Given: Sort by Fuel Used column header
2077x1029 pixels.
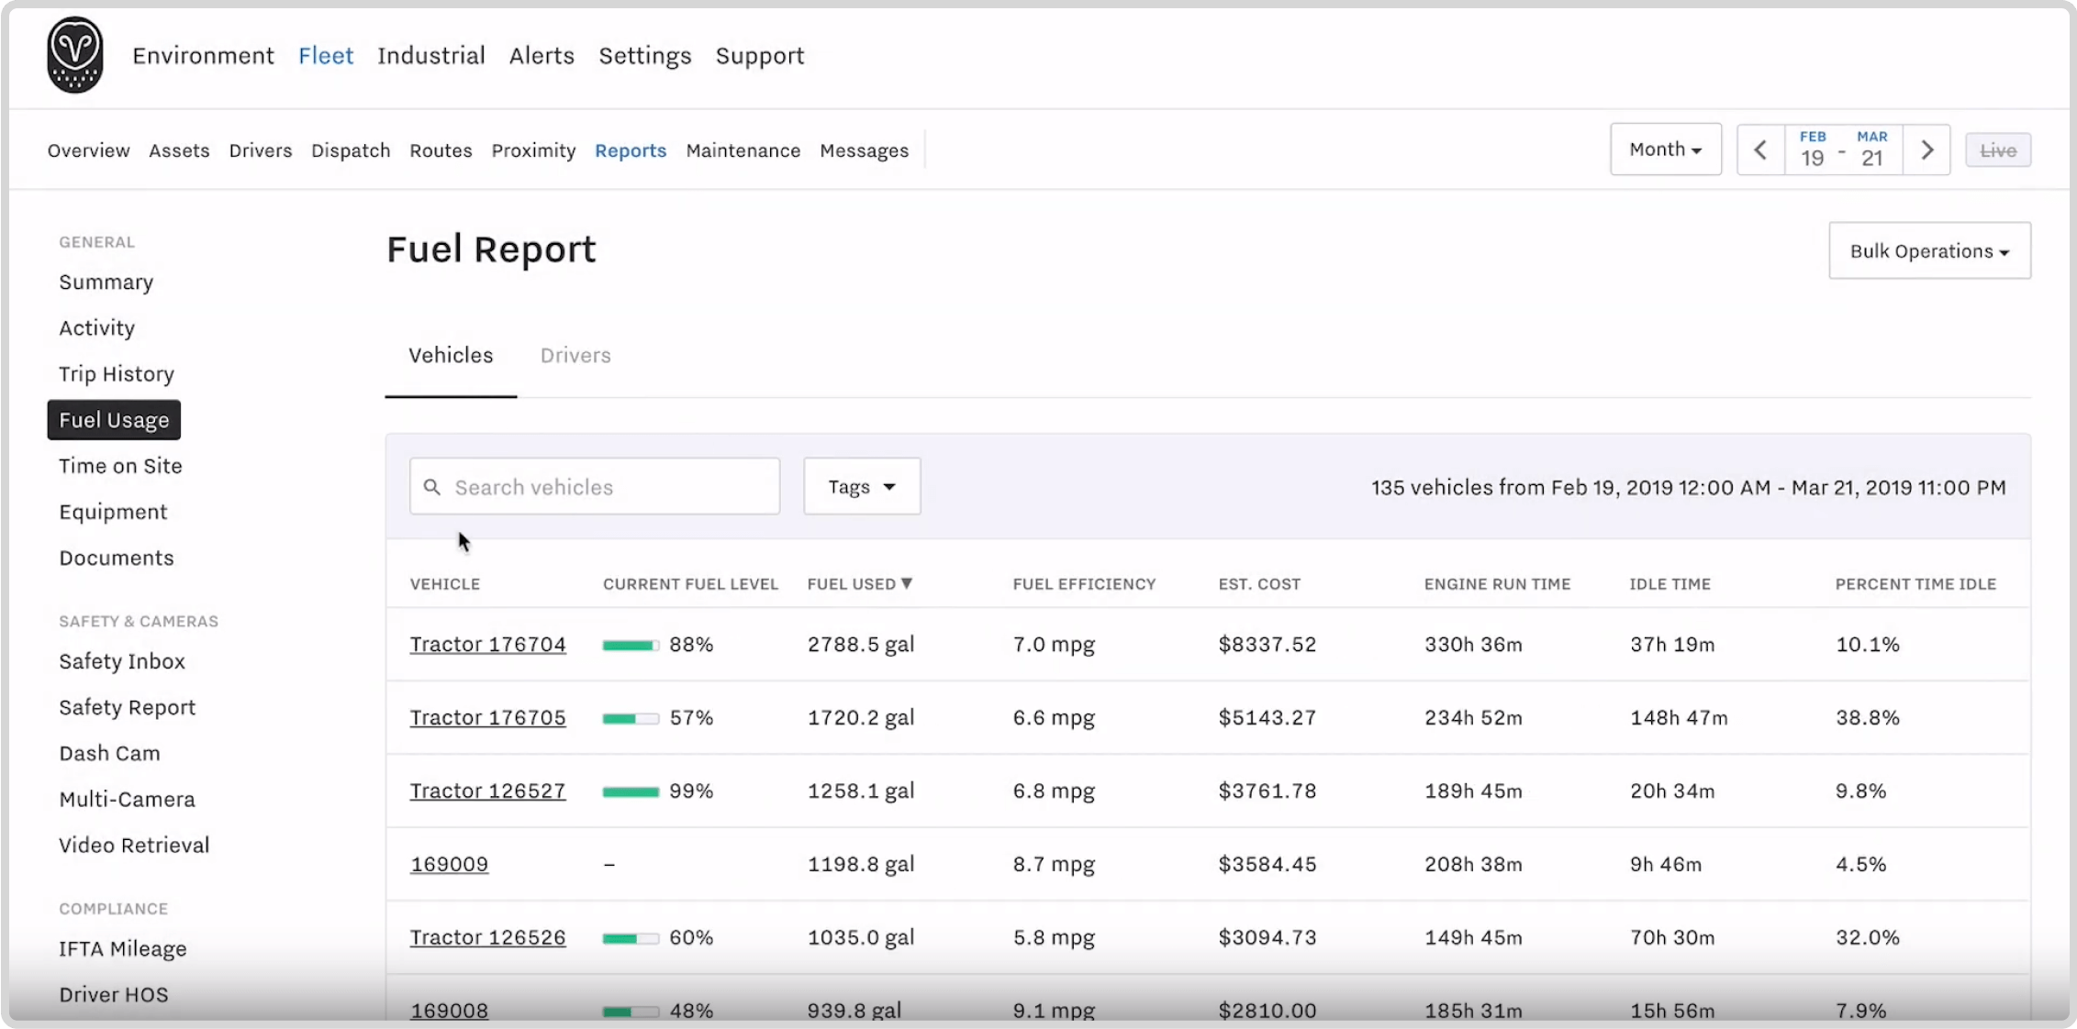Looking at the screenshot, I should (x=861, y=582).
